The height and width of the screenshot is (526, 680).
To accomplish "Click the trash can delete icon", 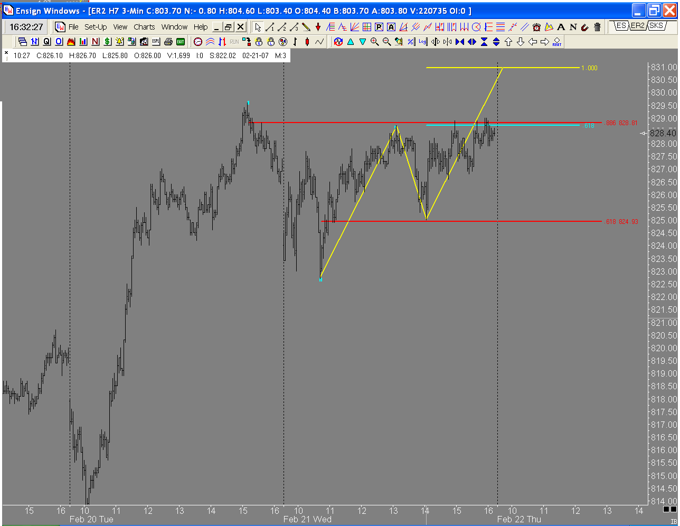I will pos(597,27).
